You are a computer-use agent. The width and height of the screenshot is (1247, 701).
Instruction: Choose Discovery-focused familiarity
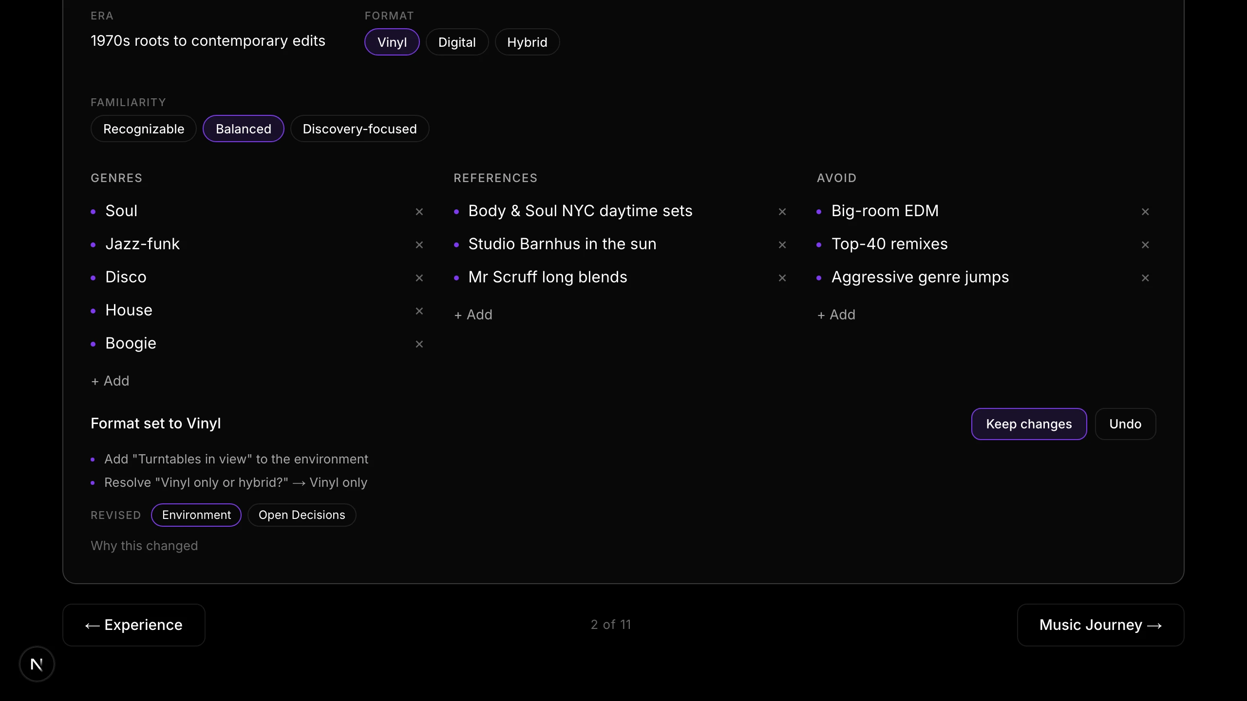(x=359, y=129)
